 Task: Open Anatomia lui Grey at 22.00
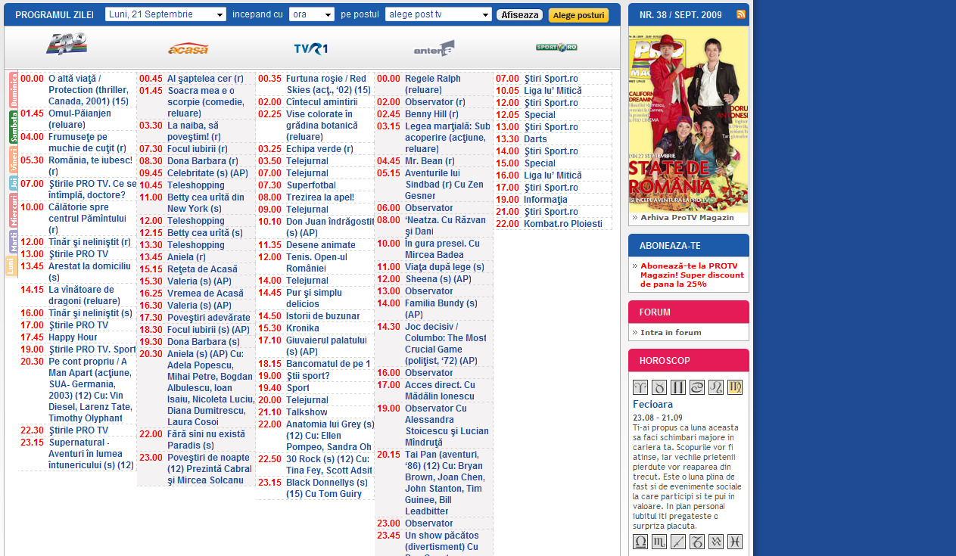click(330, 436)
